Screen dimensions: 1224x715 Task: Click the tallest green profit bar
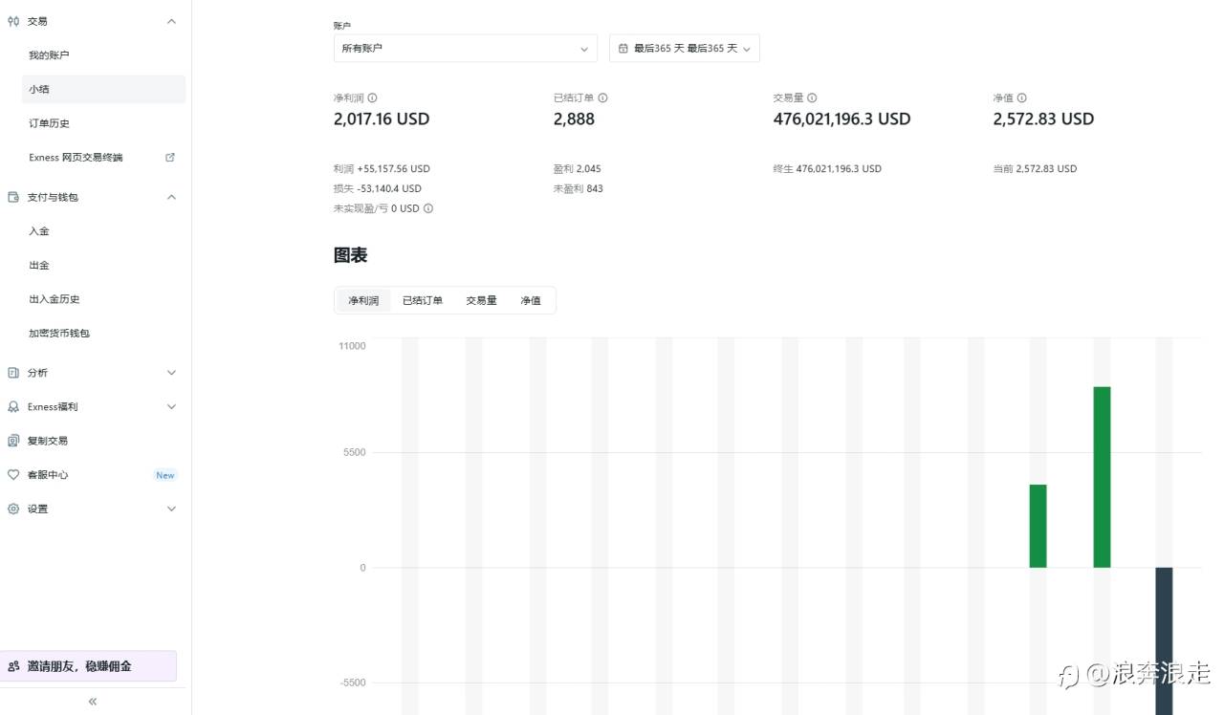pyautogui.click(x=1102, y=476)
